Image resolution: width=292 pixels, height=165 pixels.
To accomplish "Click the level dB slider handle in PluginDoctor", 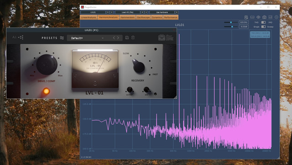I will pyautogui.click(x=232, y=27).
